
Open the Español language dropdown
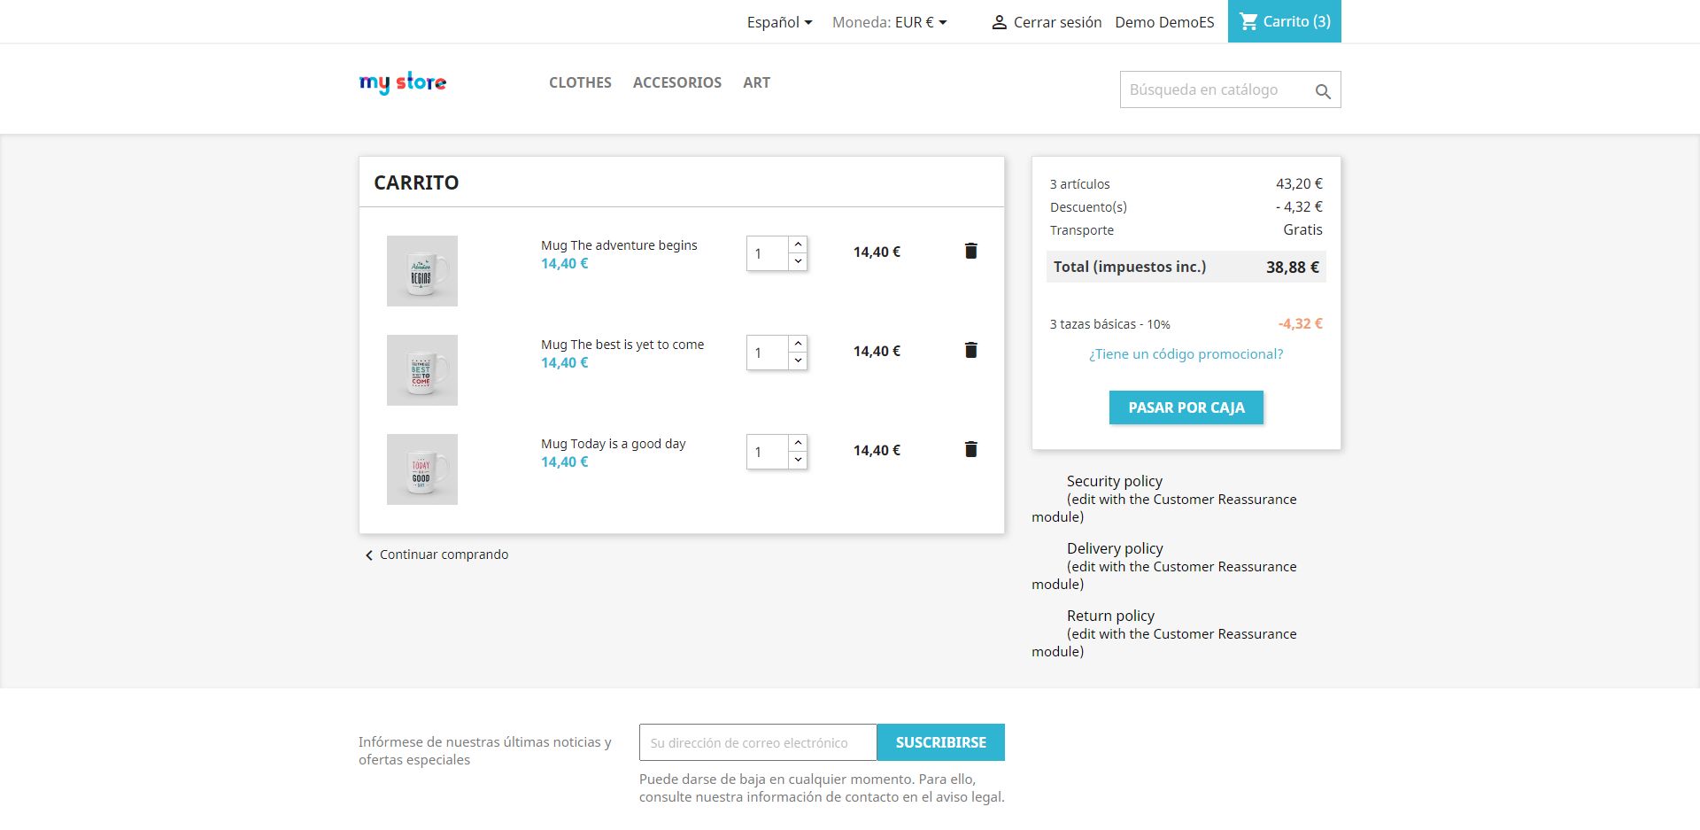point(779,22)
